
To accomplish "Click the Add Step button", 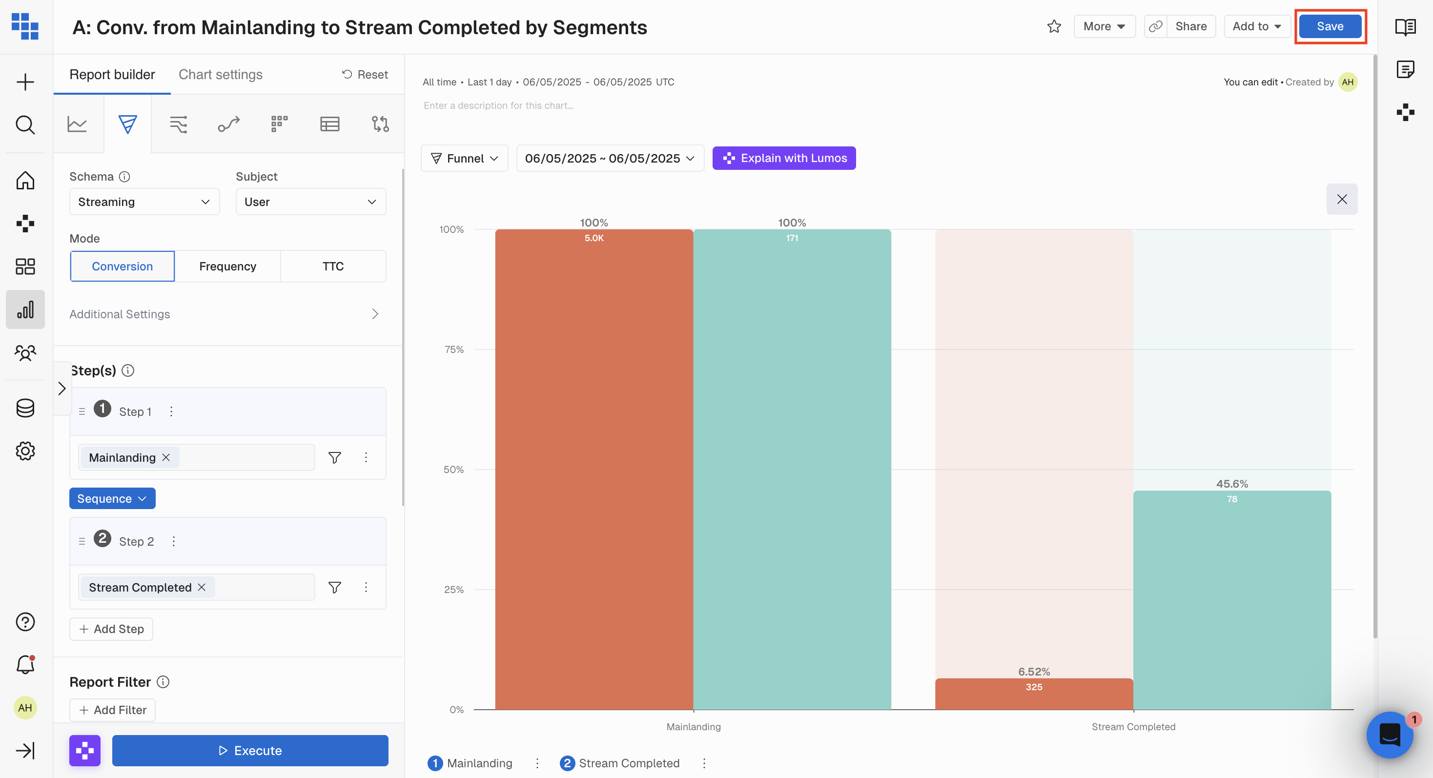I will point(111,629).
